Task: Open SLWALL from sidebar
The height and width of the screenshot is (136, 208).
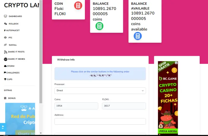Action: (13, 45)
